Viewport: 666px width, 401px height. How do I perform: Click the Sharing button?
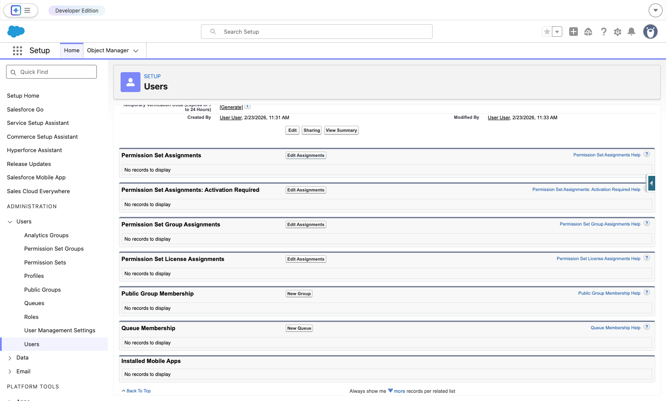coord(312,130)
